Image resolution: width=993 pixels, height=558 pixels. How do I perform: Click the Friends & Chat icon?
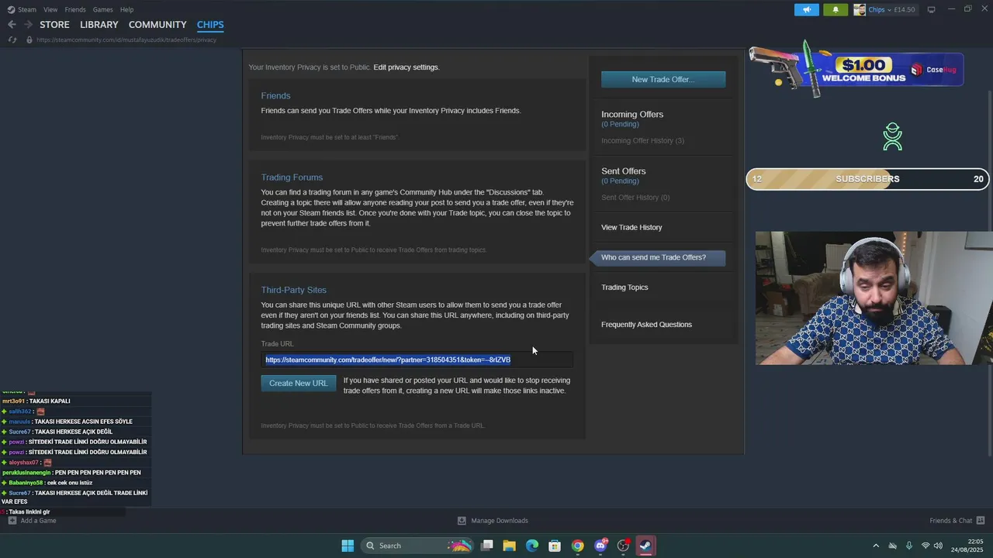click(981, 521)
